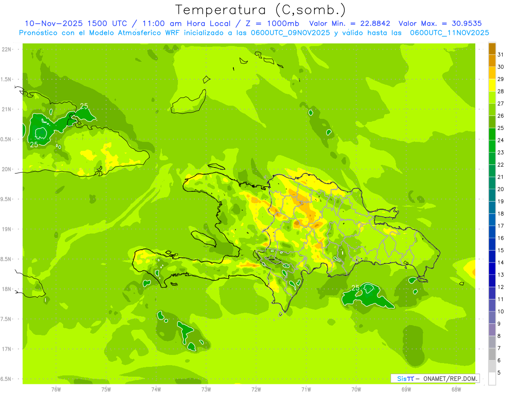Click the dark orange legend swatch above 31
Image resolution: width=512 pixels, height=395 pixels.
tap(492, 49)
